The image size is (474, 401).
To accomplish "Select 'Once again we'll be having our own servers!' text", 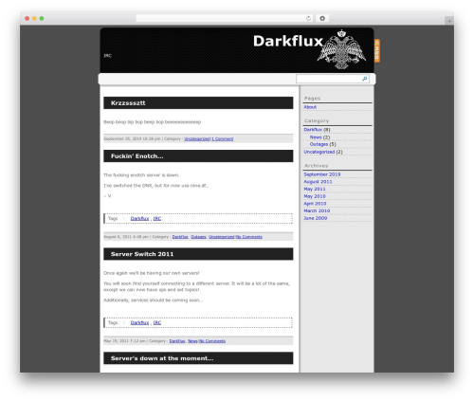I will click(x=152, y=273).
